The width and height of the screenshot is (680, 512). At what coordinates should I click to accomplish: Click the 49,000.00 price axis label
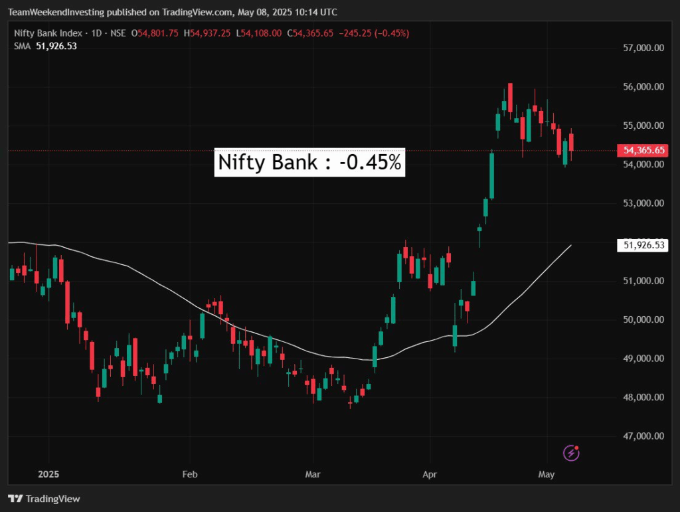(643, 359)
